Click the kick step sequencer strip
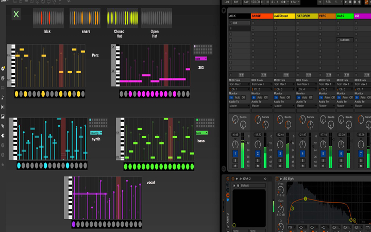371x232 pixels. click(x=48, y=18)
